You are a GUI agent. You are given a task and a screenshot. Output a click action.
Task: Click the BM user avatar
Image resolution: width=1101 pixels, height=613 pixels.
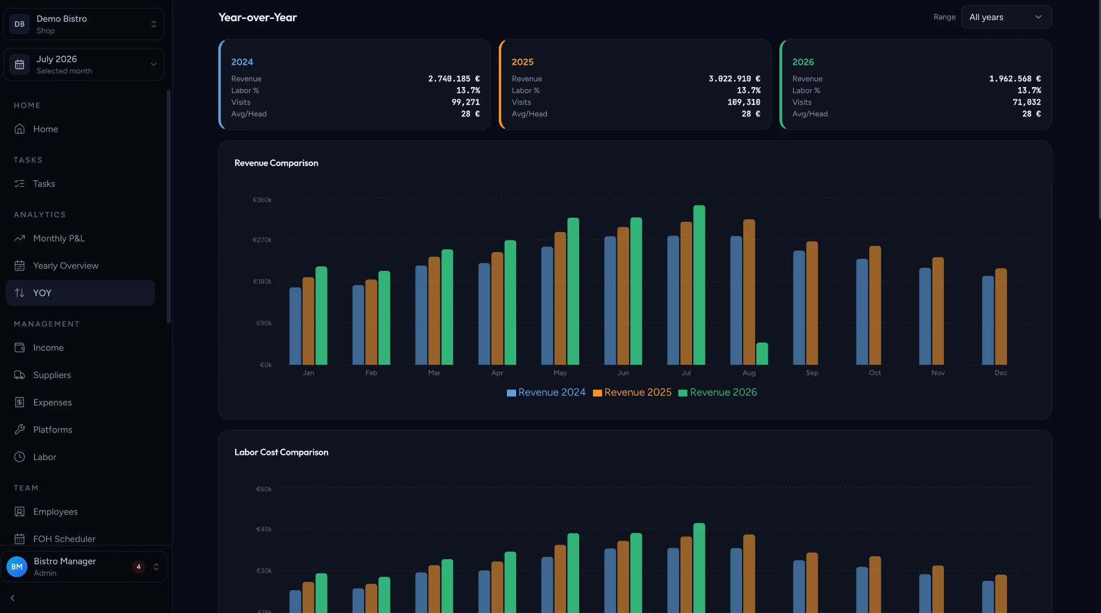tap(17, 567)
